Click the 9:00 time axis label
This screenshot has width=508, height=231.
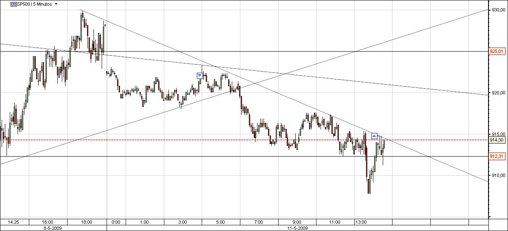tap(297, 222)
